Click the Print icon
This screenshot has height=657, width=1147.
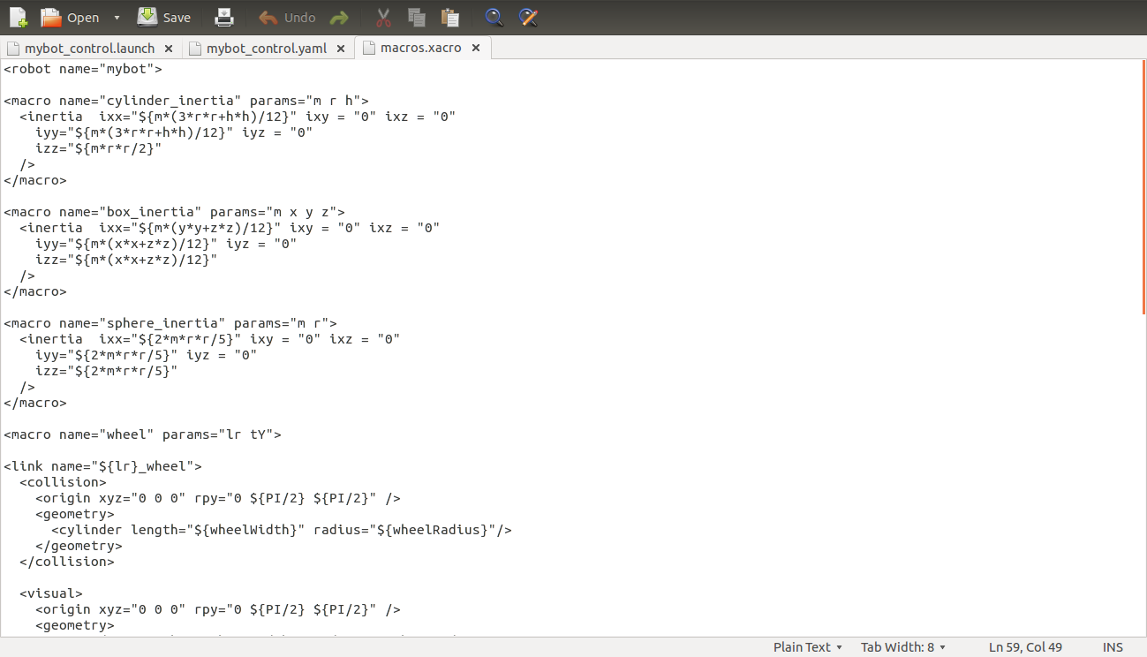[x=225, y=17]
